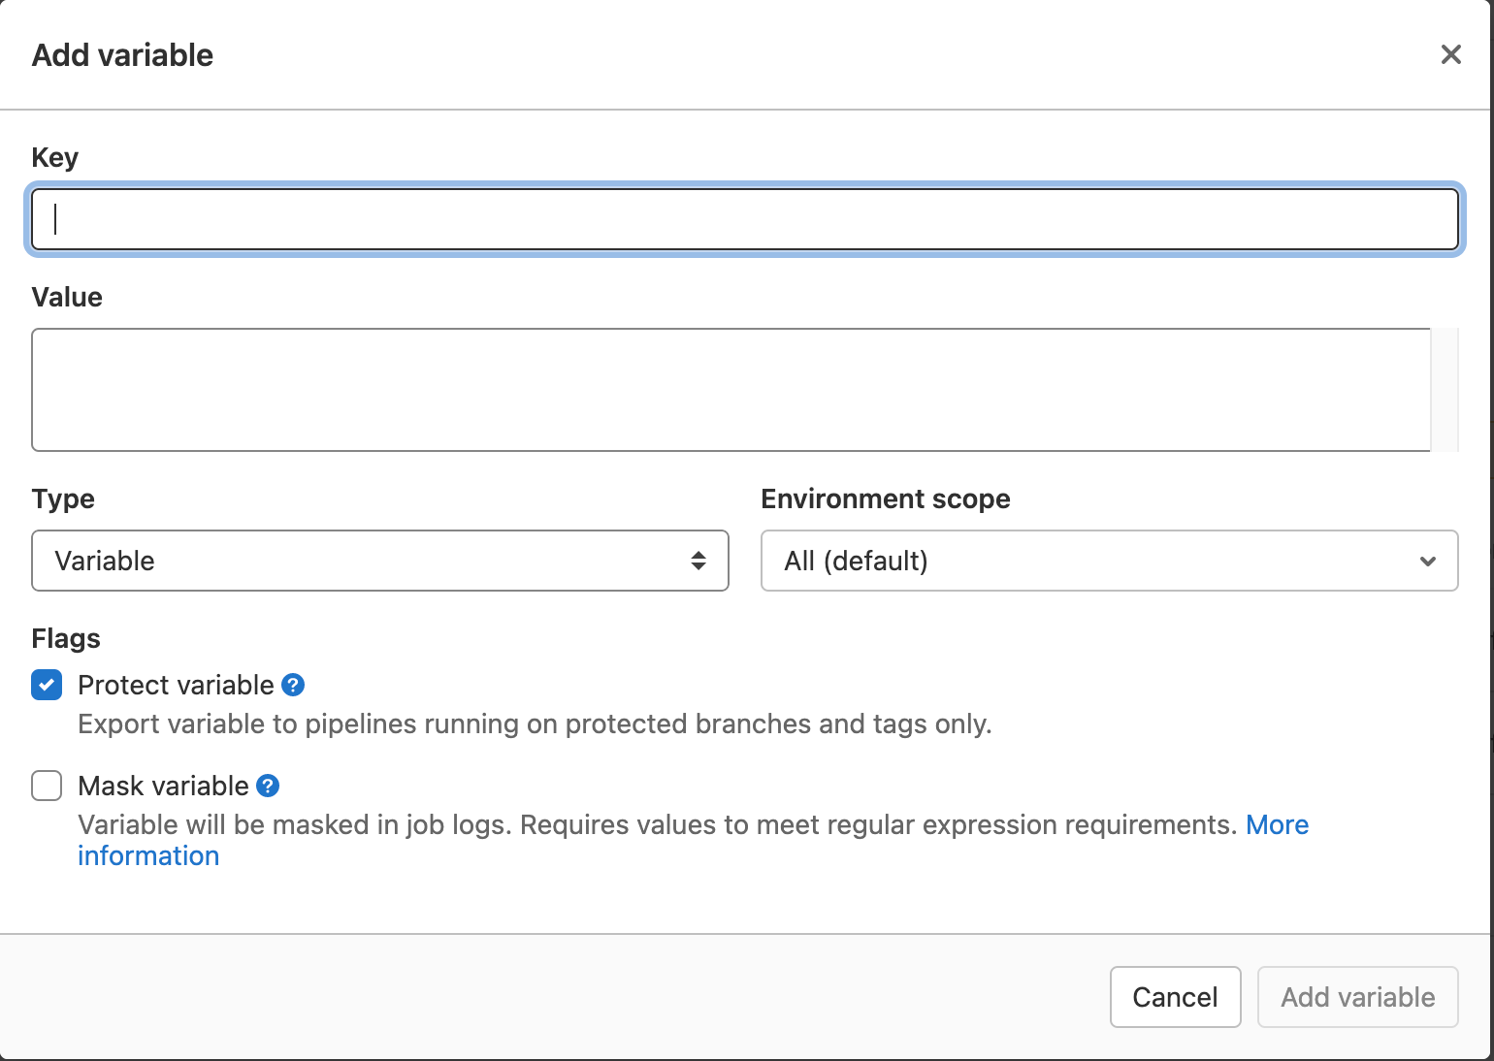The image size is (1494, 1061).
Task: Uncheck the Protect variable checkbox
Action: pyautogui.click(x=46, y=685)
